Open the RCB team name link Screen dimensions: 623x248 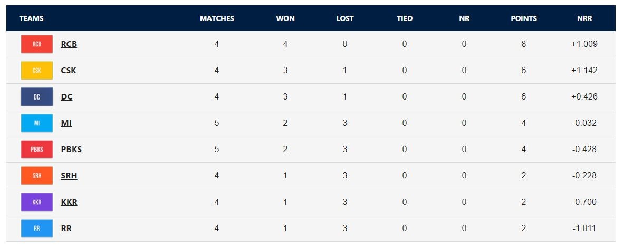point(69,44)
